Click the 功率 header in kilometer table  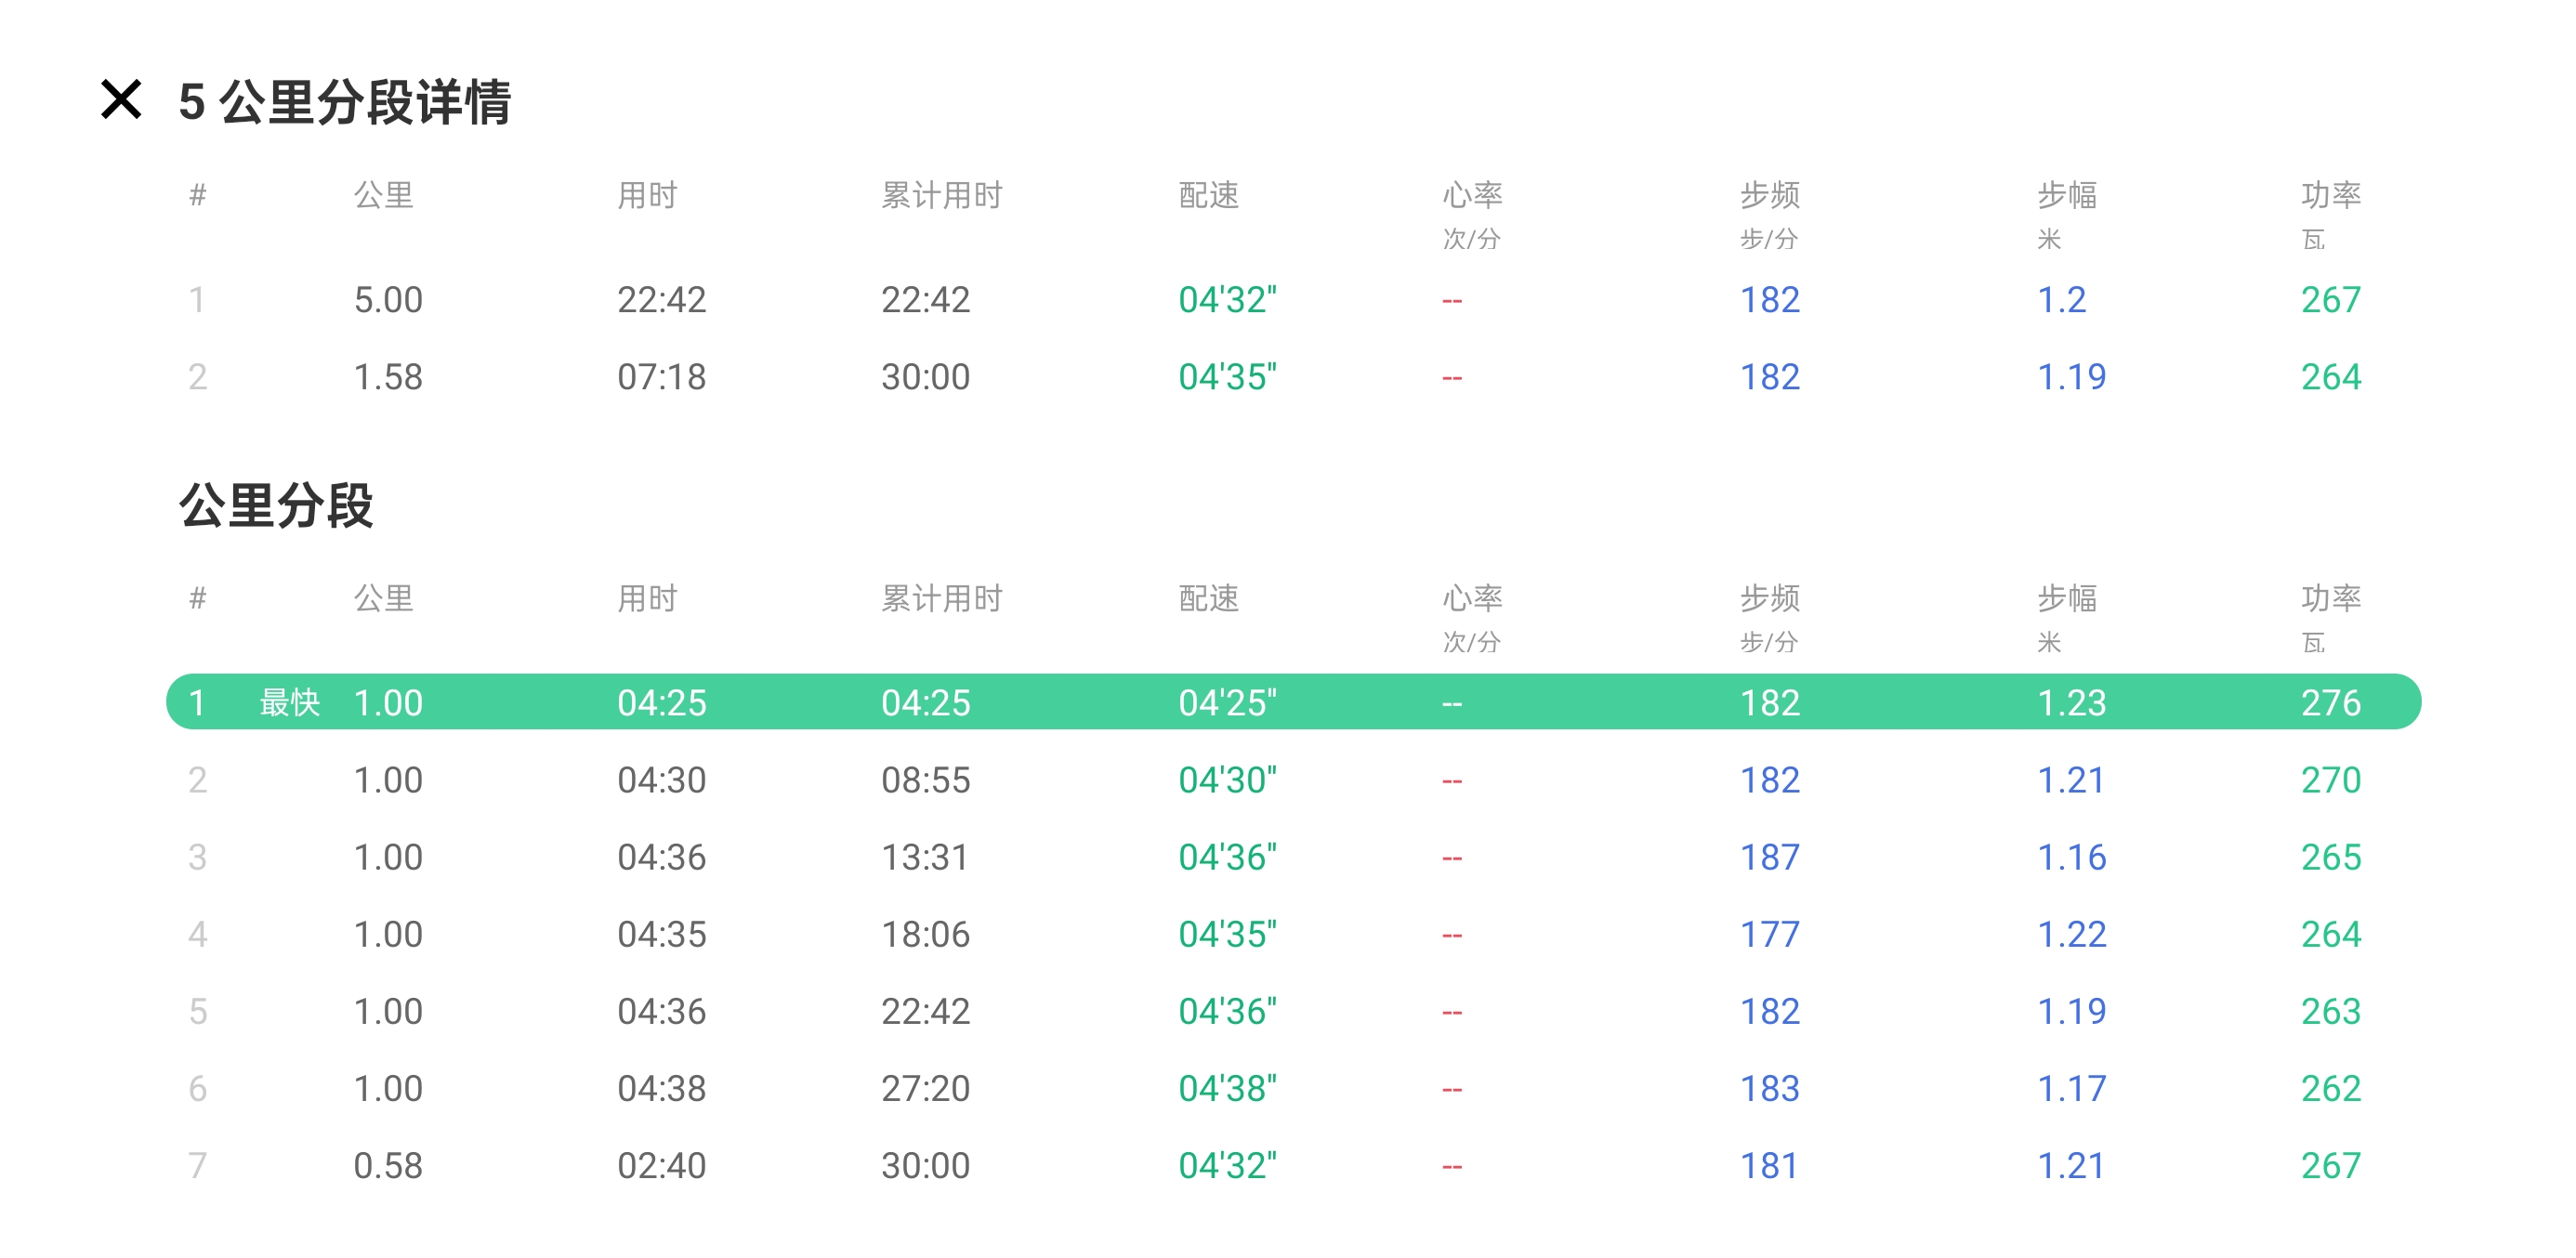(2330, 598)
